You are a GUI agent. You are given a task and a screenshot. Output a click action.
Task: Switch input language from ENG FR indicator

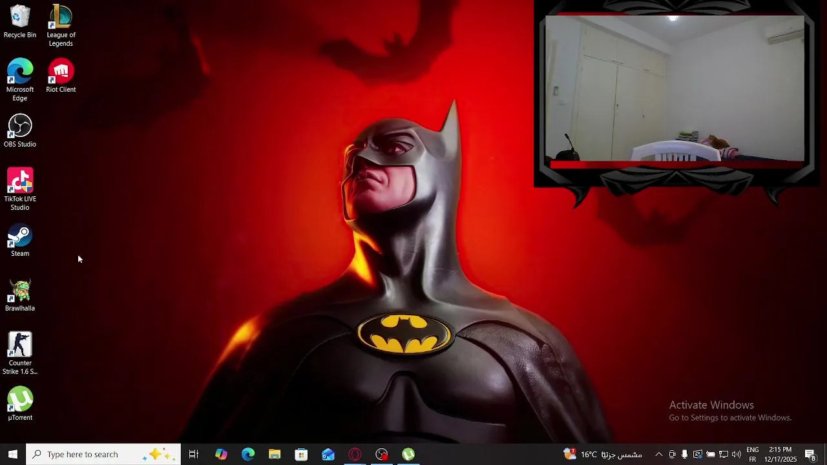click(753, 454)
